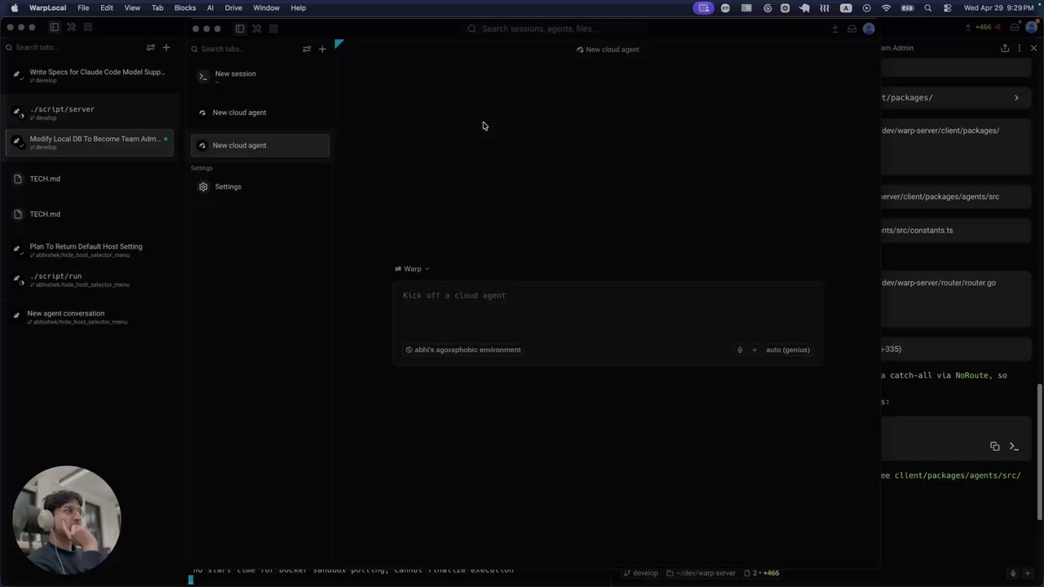The image size is (1044, 587).
Task: Click Search tabs field in front window
Action: [x=245, y=49]
